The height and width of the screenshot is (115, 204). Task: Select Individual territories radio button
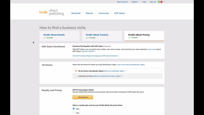76,76
